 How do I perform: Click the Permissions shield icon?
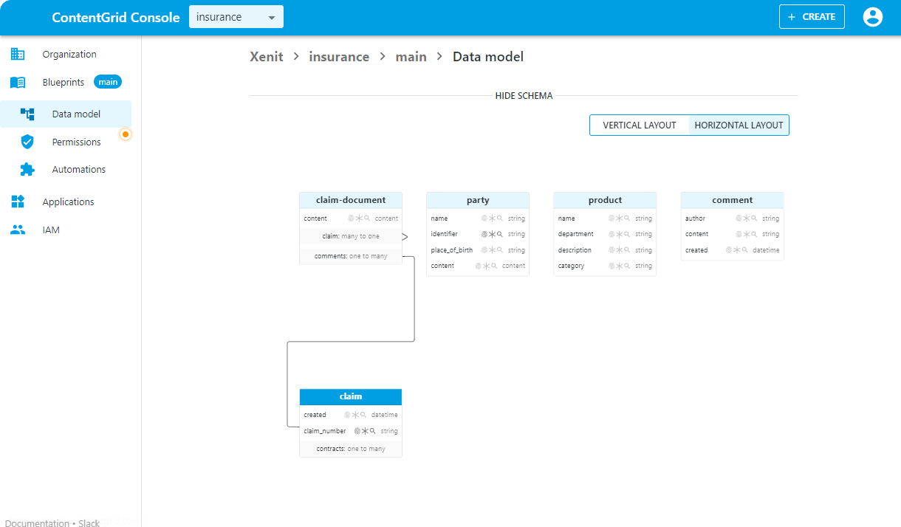pyautogui.click(x=27, y=142)
